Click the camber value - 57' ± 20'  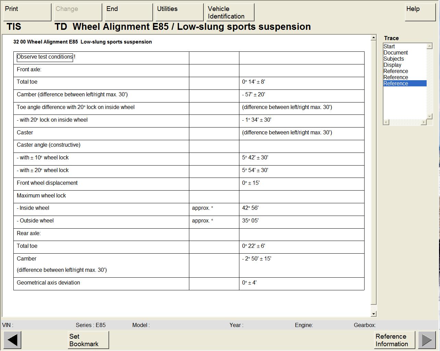(x=253, y=95)
